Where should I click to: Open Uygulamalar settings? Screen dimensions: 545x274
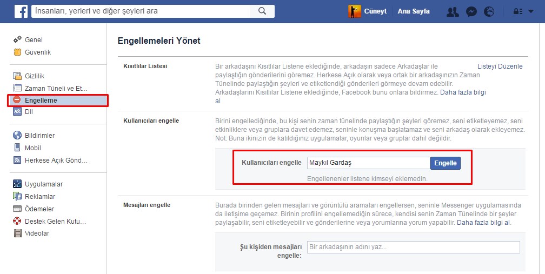coord(43,184)
